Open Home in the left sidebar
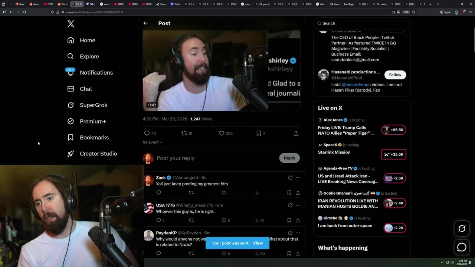This screenshot has height=267, width=475. [81, 40]
